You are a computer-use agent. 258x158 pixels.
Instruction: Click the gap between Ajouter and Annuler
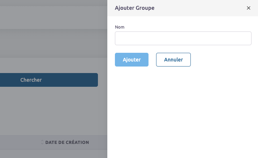(152, 60)
